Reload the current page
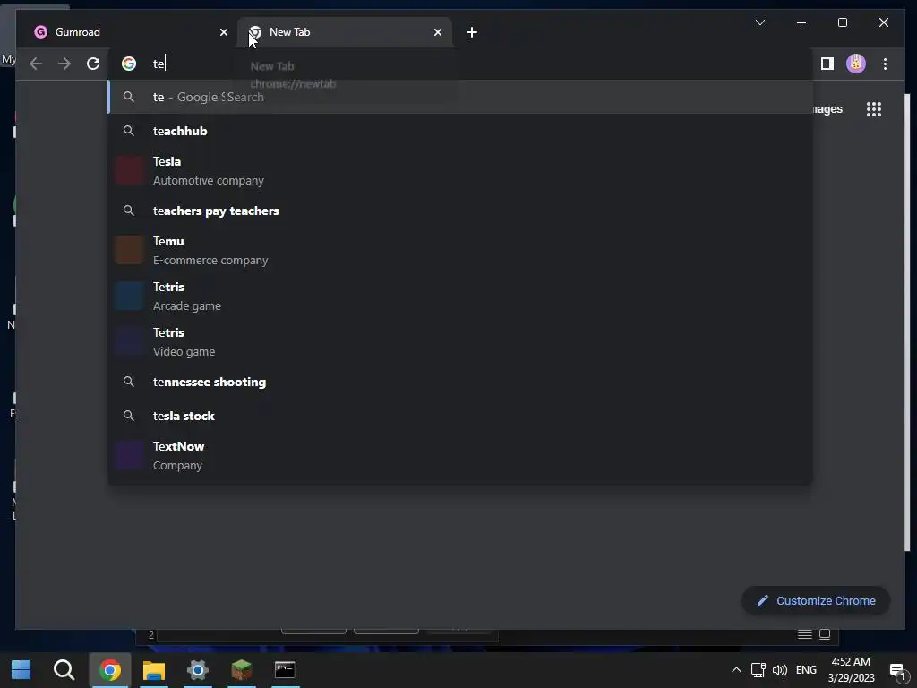The image size is (917, 688). pyautogui.click(x=93, y=64)
